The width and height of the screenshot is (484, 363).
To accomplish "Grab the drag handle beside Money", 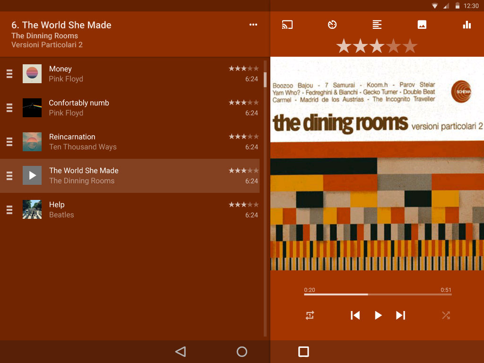I will pos(9,74).
